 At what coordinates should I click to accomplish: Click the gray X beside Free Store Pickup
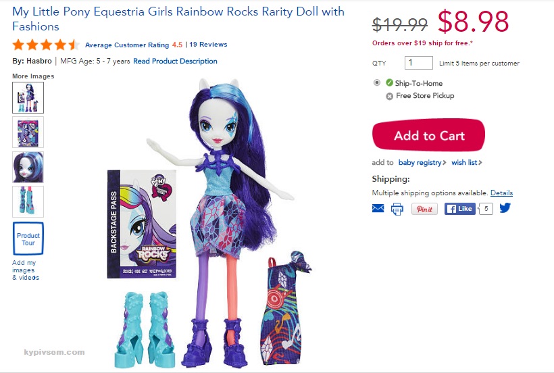[x=389, y=96]
